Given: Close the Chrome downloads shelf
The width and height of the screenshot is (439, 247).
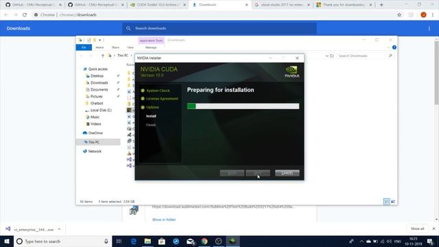Looking at the screenshot, I should [434, 228].
